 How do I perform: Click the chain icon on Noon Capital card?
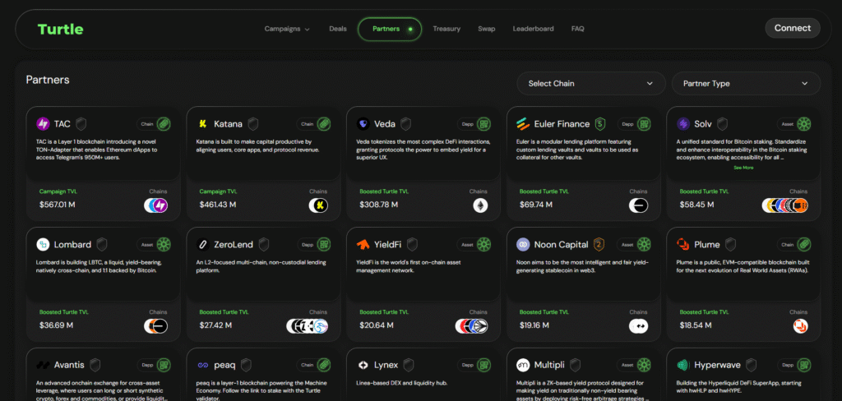click(639, 326)
